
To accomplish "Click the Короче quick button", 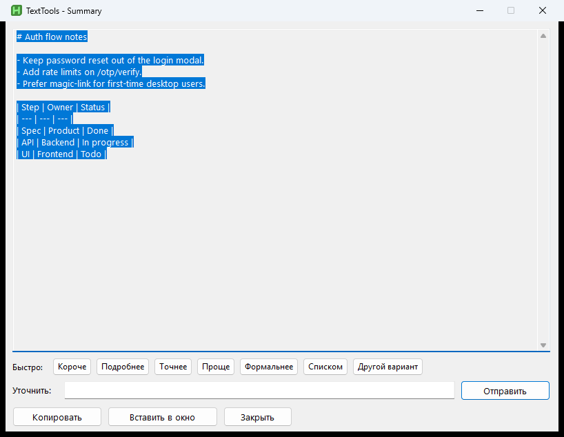I will [x=72, y=367].
